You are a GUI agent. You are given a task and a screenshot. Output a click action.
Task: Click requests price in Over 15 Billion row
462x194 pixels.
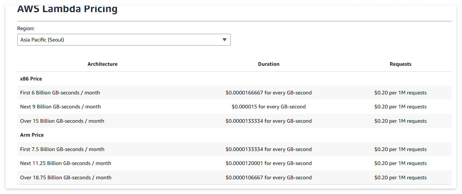coord(401,121)
